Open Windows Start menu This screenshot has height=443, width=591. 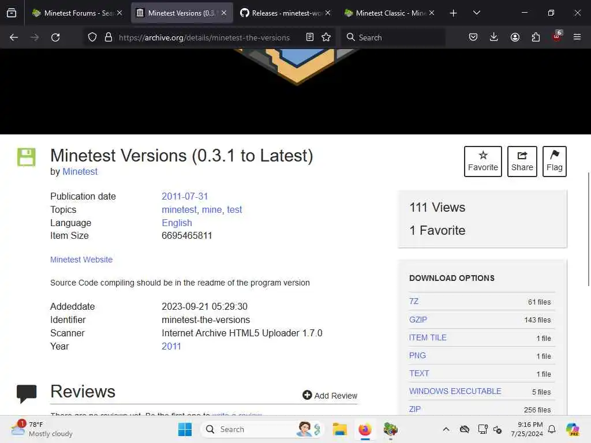(x=185, y=429)
